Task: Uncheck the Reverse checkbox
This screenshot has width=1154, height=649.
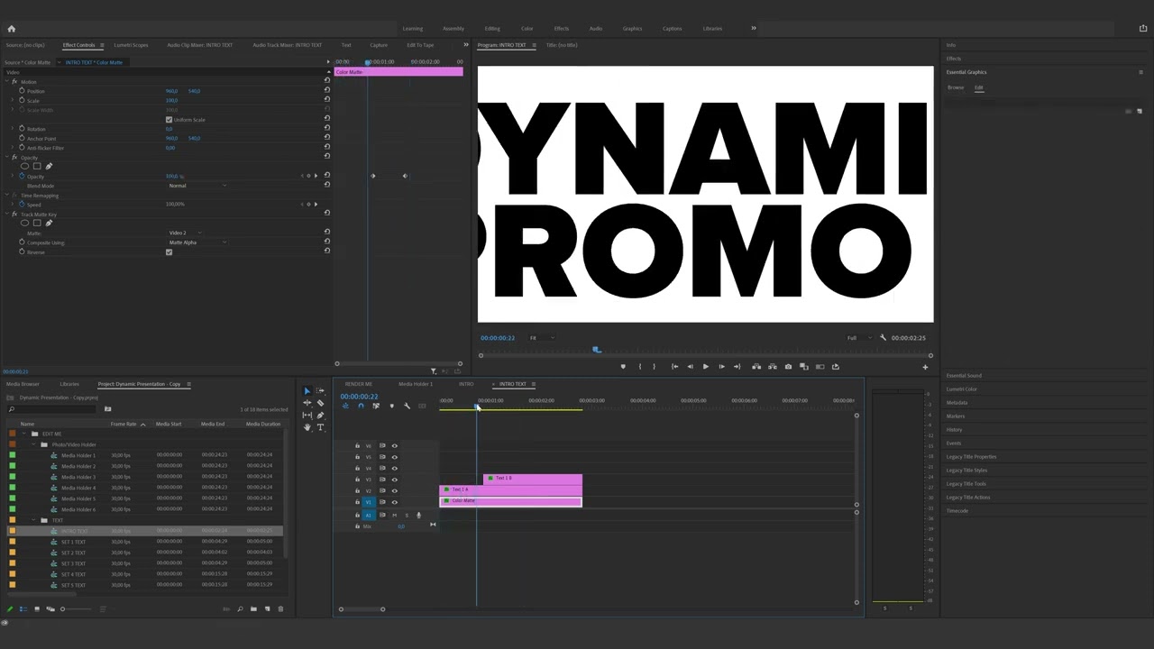Action: pyautogui.click(x=169, y=252)
